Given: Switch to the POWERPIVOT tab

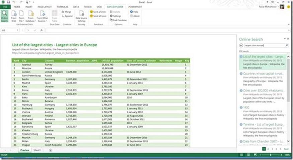Looking at the screenshot, I should [135, 7].
